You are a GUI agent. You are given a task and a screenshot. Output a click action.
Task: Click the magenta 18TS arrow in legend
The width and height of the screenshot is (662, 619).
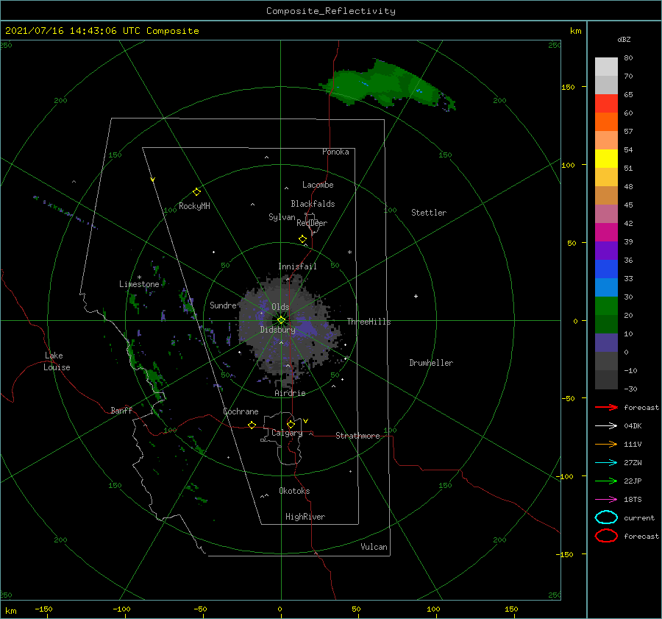click(x=606, y=500)
